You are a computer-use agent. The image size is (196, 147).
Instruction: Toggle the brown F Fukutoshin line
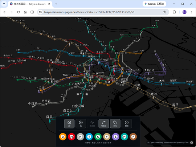click(133, 136)
